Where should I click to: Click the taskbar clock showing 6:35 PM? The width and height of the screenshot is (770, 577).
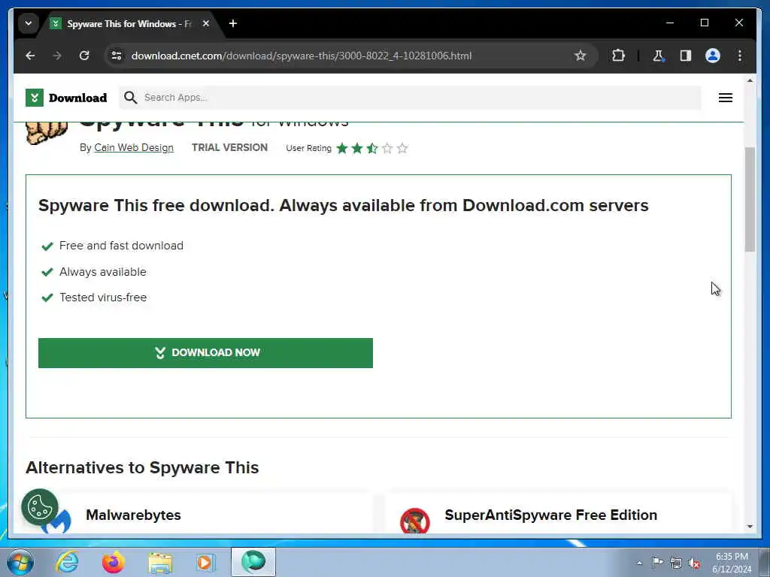732,563
